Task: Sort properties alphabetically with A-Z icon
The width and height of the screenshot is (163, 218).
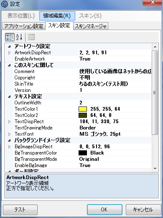Action: click(x=19, y=37)
